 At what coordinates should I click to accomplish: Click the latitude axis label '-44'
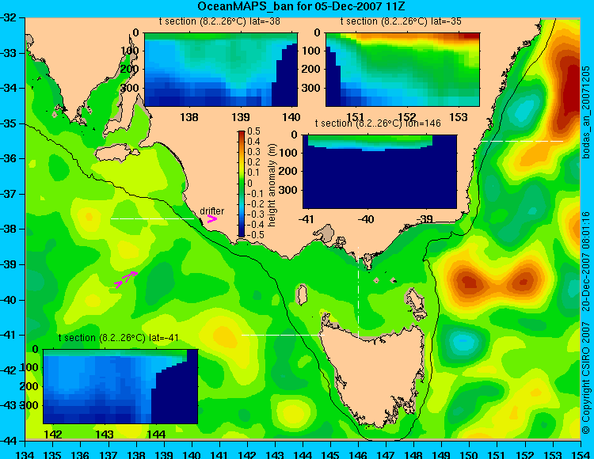[x=9, y=442]
